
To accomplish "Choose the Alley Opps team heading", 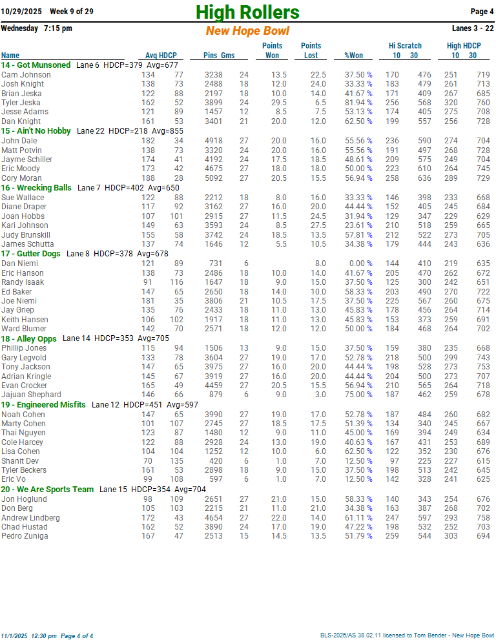I will (x=29, y=338).
